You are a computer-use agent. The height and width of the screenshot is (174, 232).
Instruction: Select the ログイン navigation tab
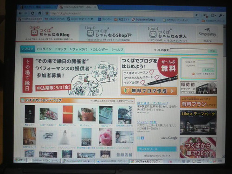[x=44, y=49]
